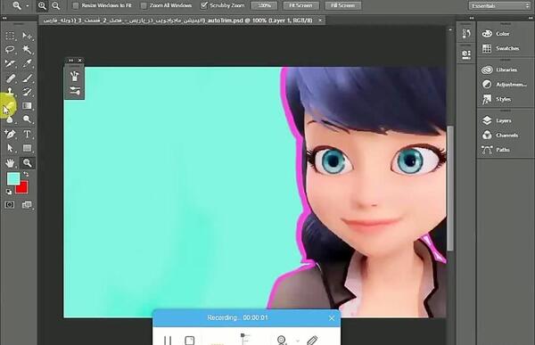The height and width of the screenshot is (345, 535).
Task: Pause the screen recording
Action: click(168, 341)
